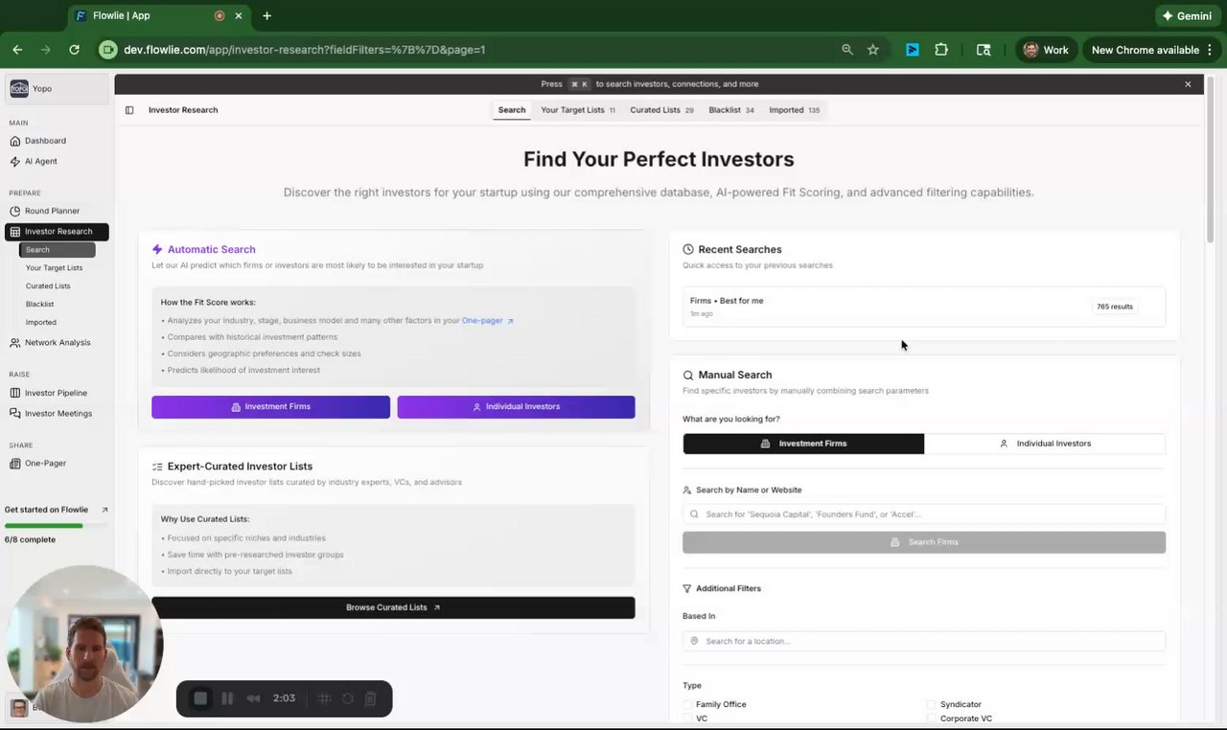
Task: Open One-pager external link in Fit Score
Action: [x=488, y=321]
